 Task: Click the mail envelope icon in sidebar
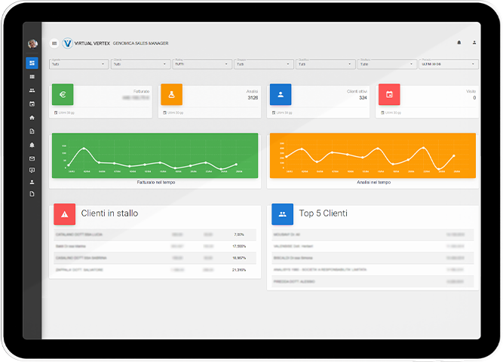(x=32, y=158)
